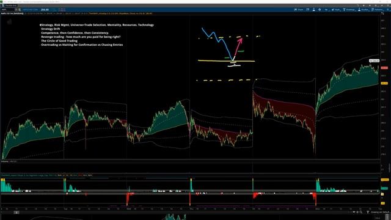Open the Drawings menu
The image size is (391, 220).
[349, 10]
